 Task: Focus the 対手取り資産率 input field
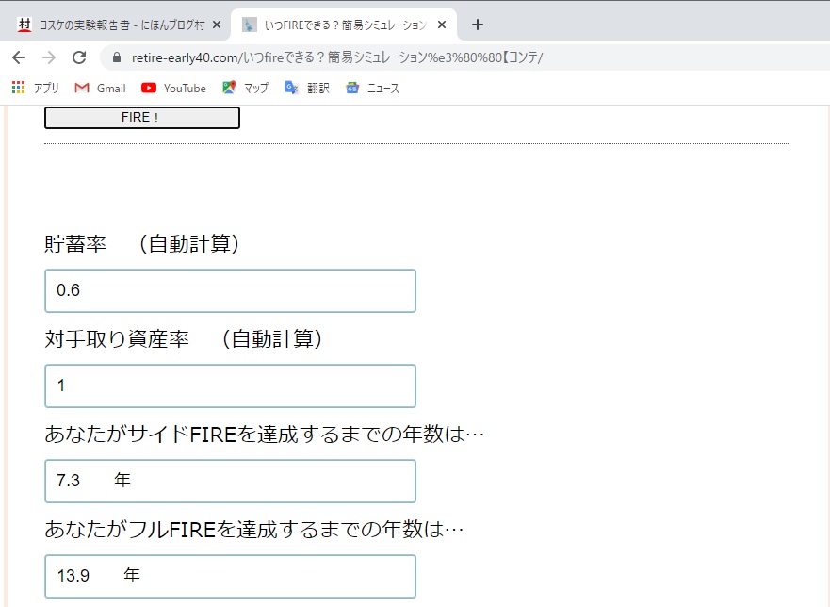click(x=230, y=386)
